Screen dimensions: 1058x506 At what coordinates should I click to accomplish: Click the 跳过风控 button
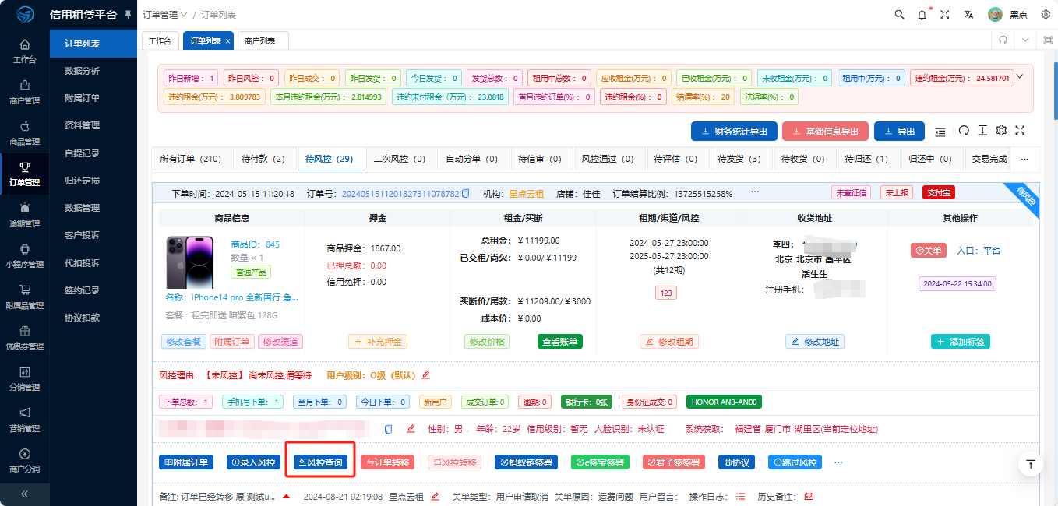click(795, 462)
